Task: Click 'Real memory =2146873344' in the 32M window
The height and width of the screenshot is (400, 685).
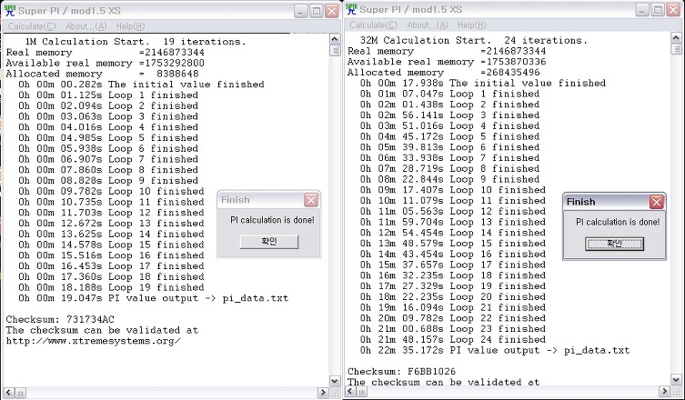Action: pyautogui.click(x=447, y=51)
